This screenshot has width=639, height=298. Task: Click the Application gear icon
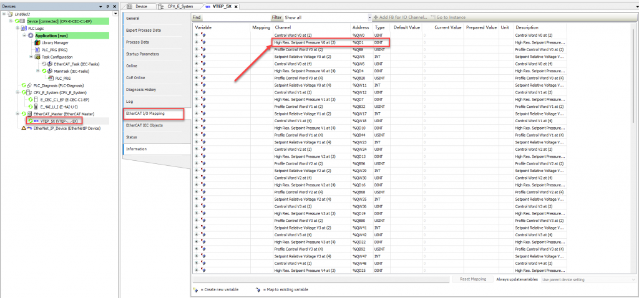pos(31,36)
